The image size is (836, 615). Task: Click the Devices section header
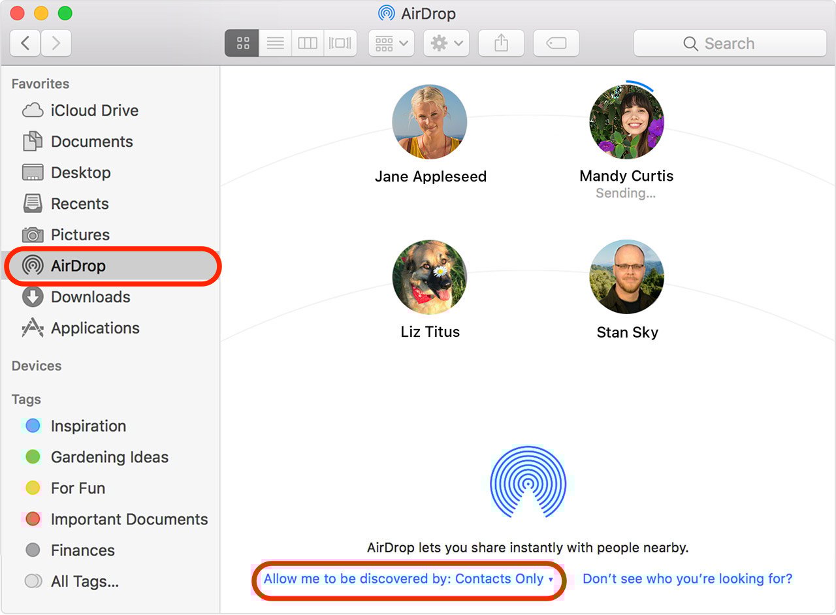37,366
